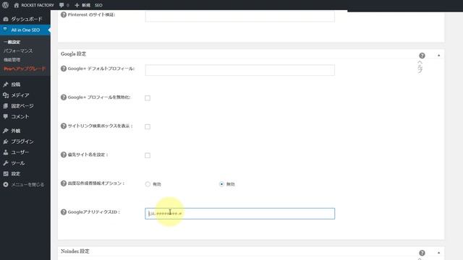Toggle Google+ プロフィールを無効化 checkbox
The width and height of the screenshot is (463, 260).
point(148,98)
